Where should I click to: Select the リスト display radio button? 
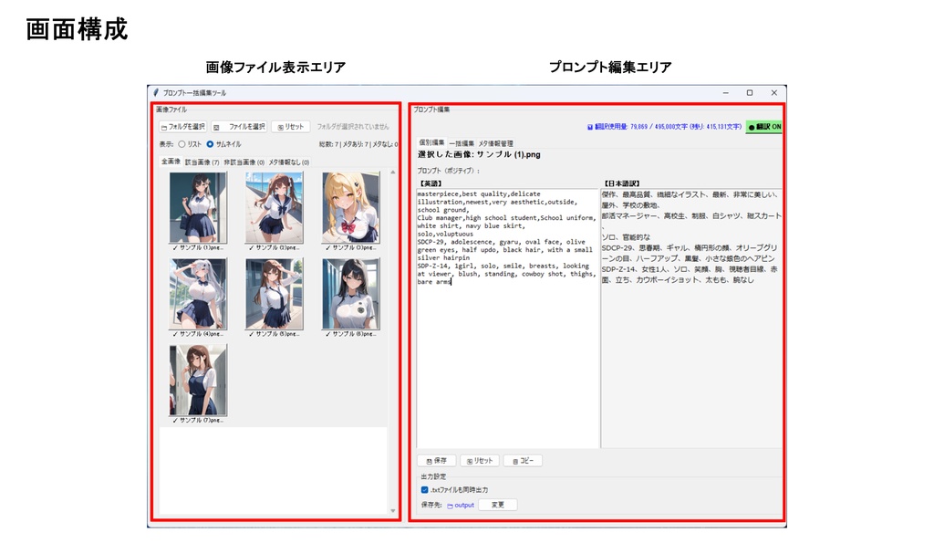click(x=182, y=144)
